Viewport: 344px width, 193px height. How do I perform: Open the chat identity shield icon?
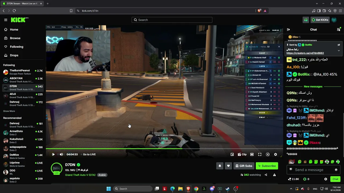[291, 169]
